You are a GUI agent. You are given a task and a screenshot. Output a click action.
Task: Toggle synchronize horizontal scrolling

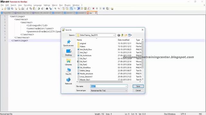coord(67,9)
